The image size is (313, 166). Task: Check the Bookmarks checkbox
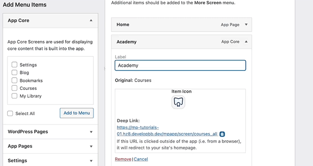coord(14,80)
